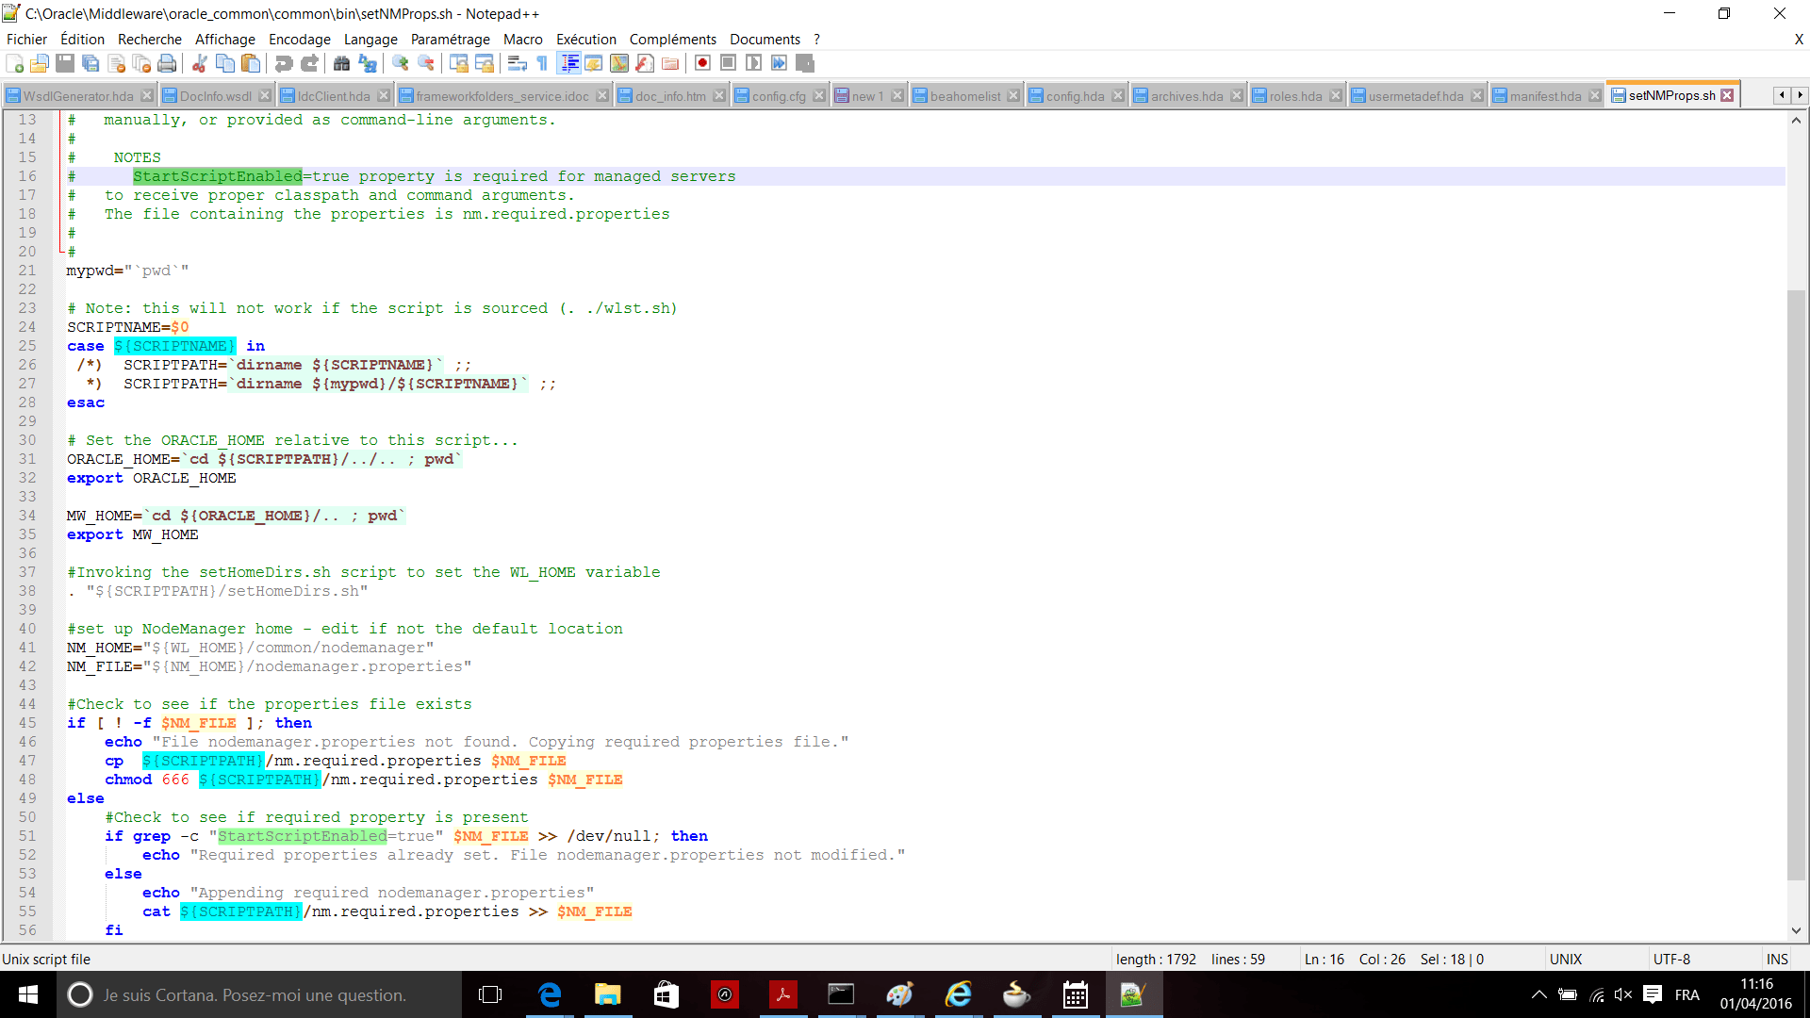Open the Encodage menu

299,39
